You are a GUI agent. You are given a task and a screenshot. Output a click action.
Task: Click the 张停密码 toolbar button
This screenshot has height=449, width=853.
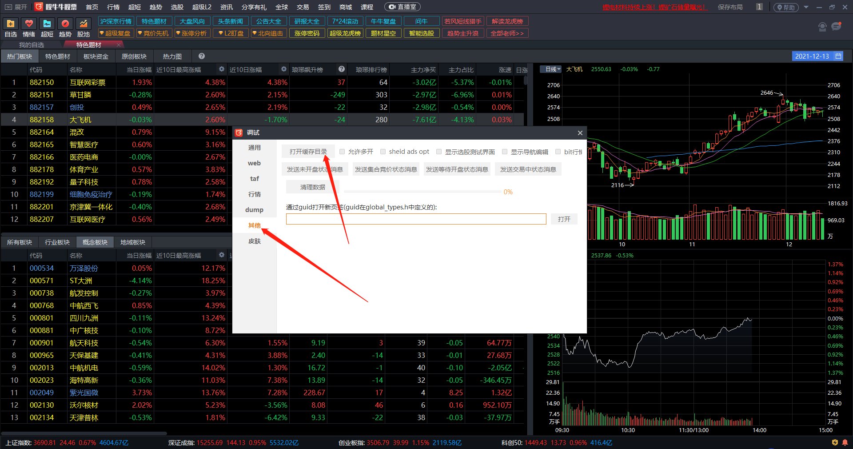coord(307,33)
